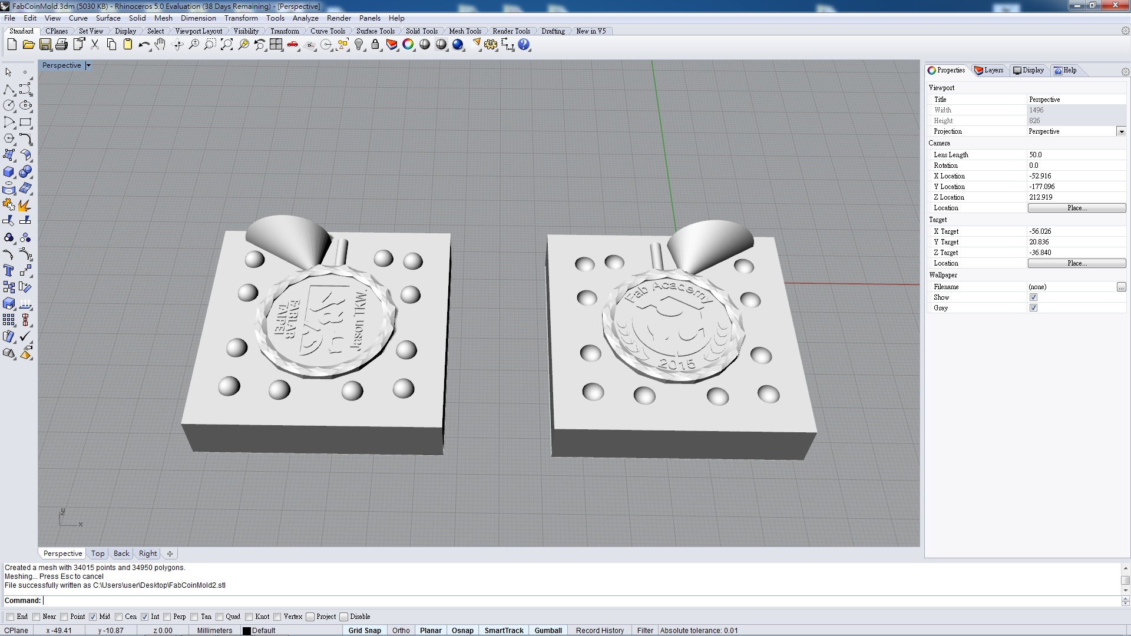This screenshot has height=636, width=1131.
Task: Disable the Mid osnap checkbox
Action: 92,617
